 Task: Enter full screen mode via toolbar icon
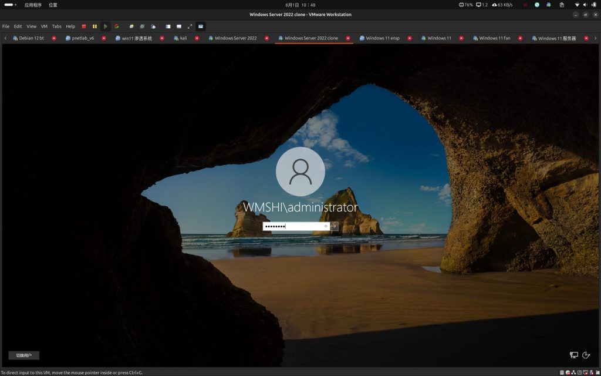(190, 26)
